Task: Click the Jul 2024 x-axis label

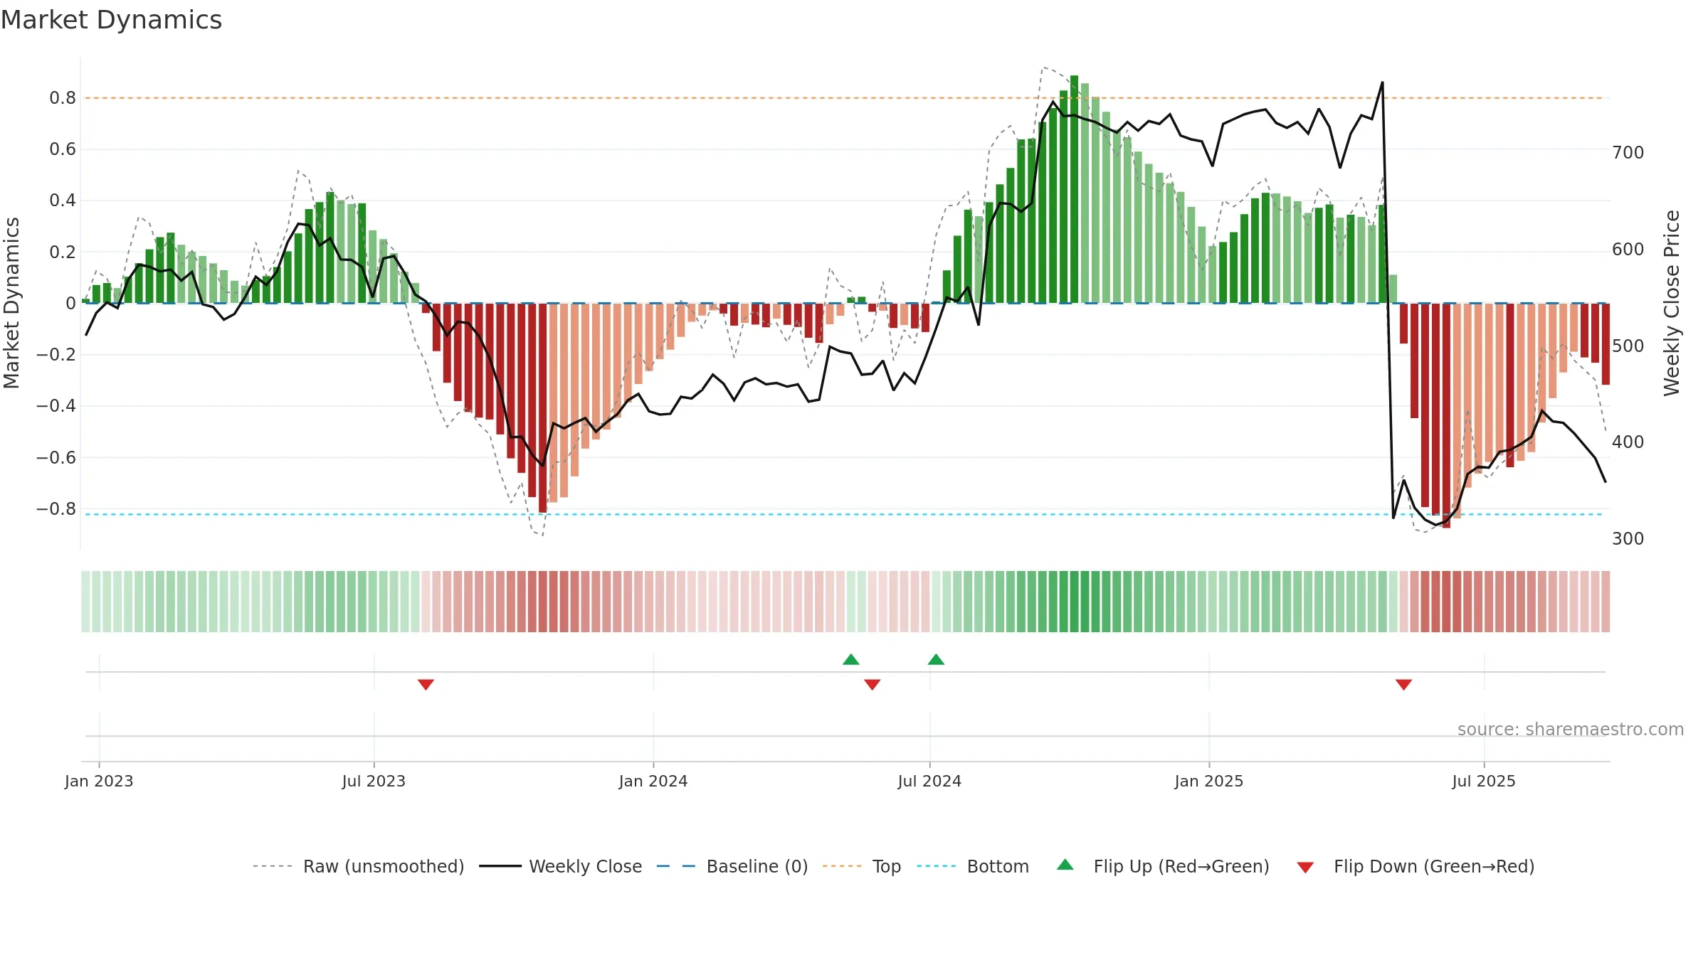Action: 929,781
